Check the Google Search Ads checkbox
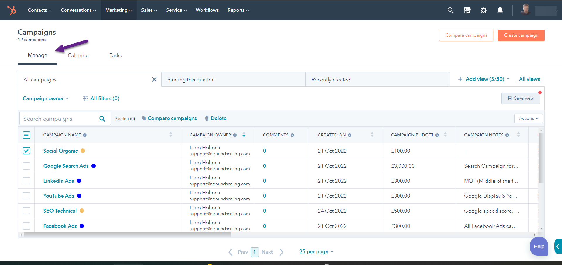This screenshot has width=562, height=265. click(x=26, y=166)
